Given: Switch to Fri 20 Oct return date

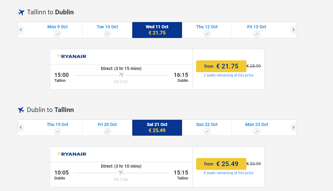Looking at the screenshot, I should (107, 128).
